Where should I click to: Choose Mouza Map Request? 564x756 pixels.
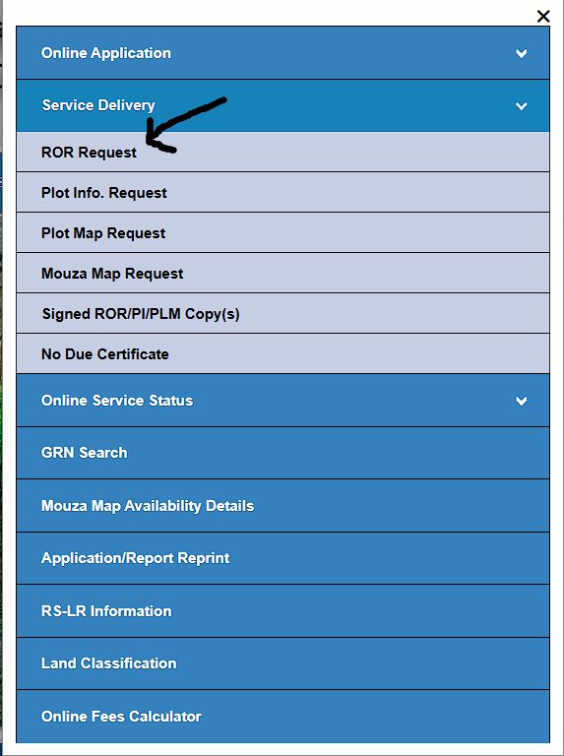pos(282,274)
